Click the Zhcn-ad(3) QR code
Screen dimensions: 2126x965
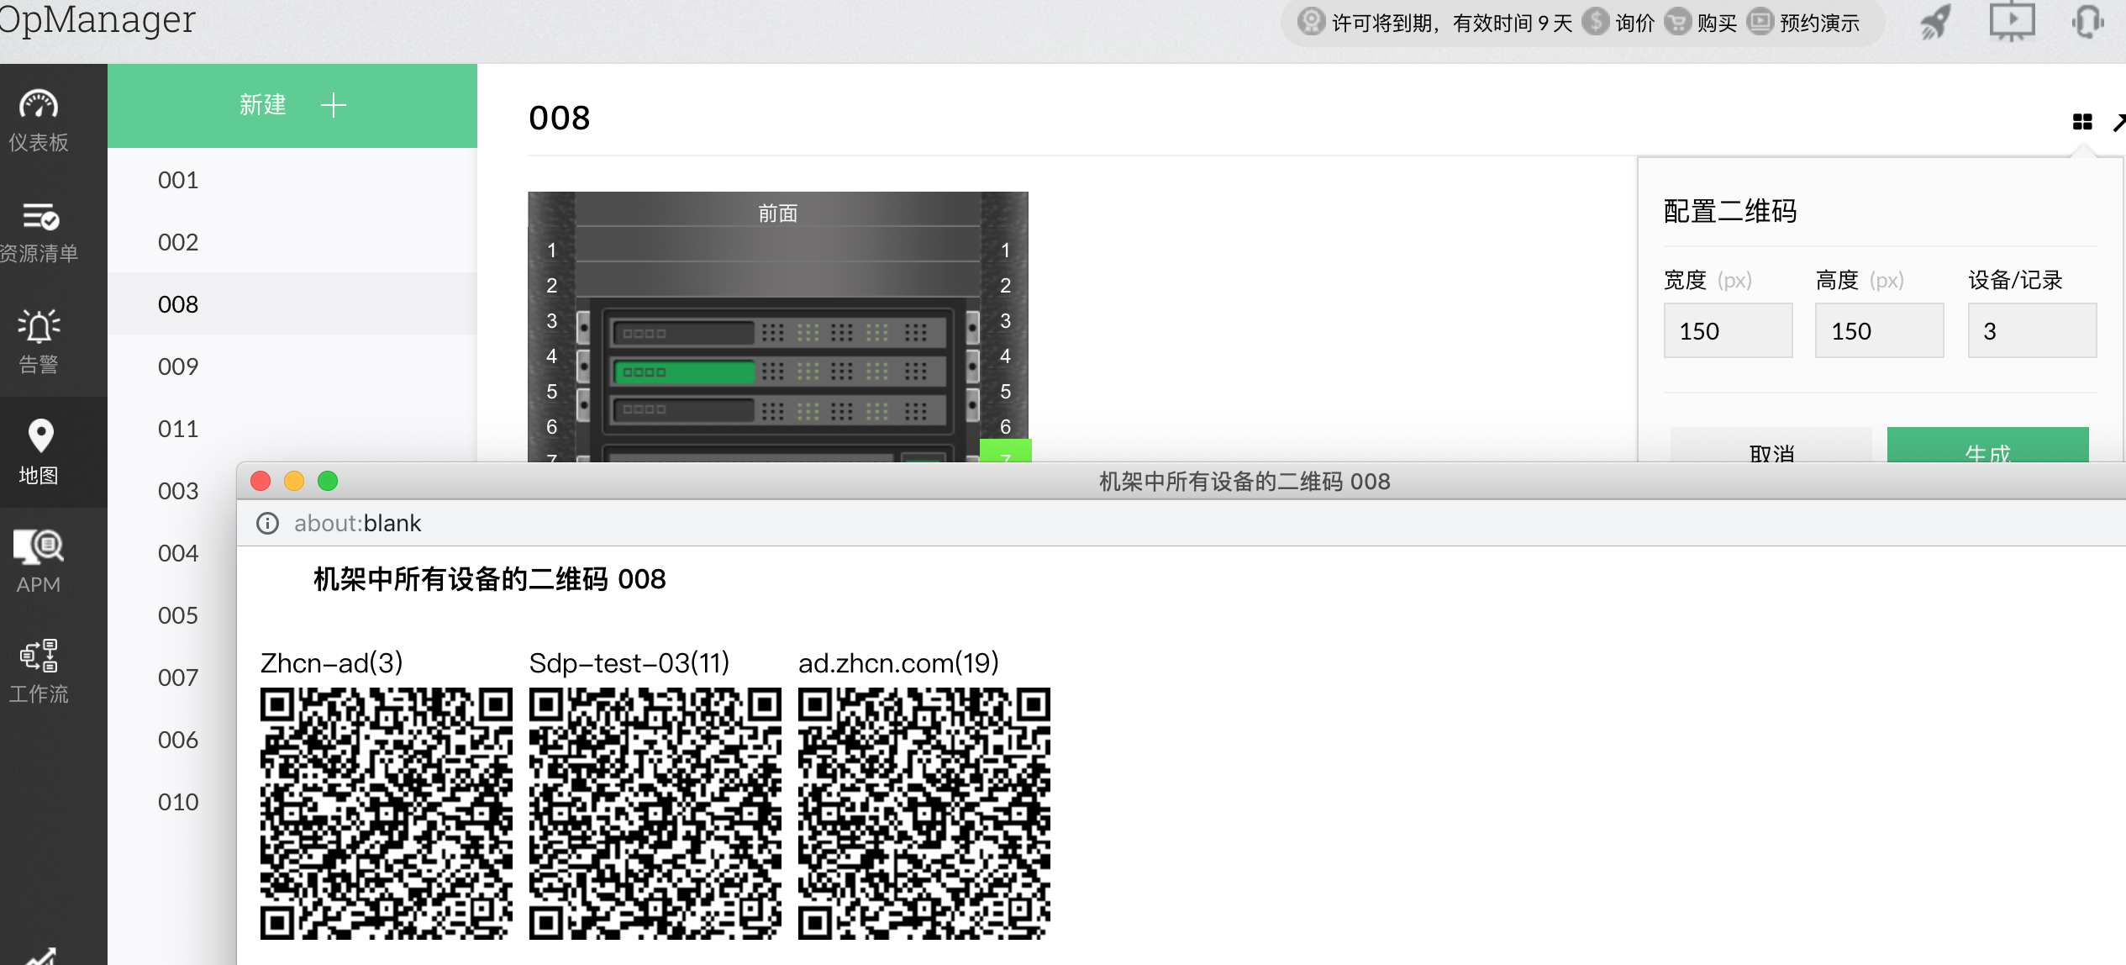[x=386, y=814]
